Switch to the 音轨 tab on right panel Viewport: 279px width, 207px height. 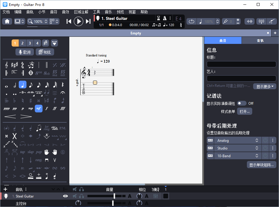pyautogui.click(x=260, y=40)
